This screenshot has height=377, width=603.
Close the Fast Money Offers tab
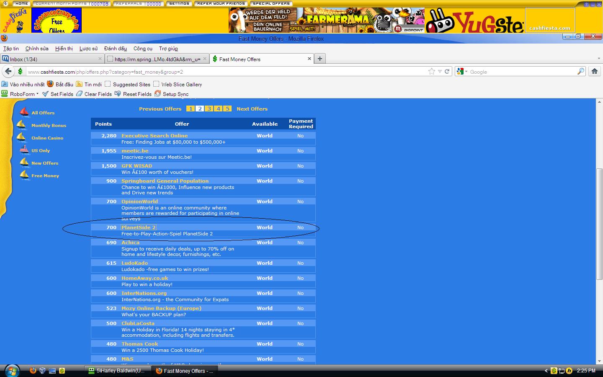click(309, 59)
